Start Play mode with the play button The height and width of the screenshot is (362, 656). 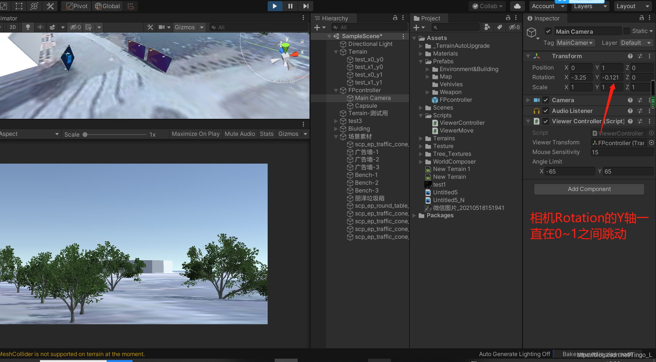pyautogui.click(x=275, y=6)
